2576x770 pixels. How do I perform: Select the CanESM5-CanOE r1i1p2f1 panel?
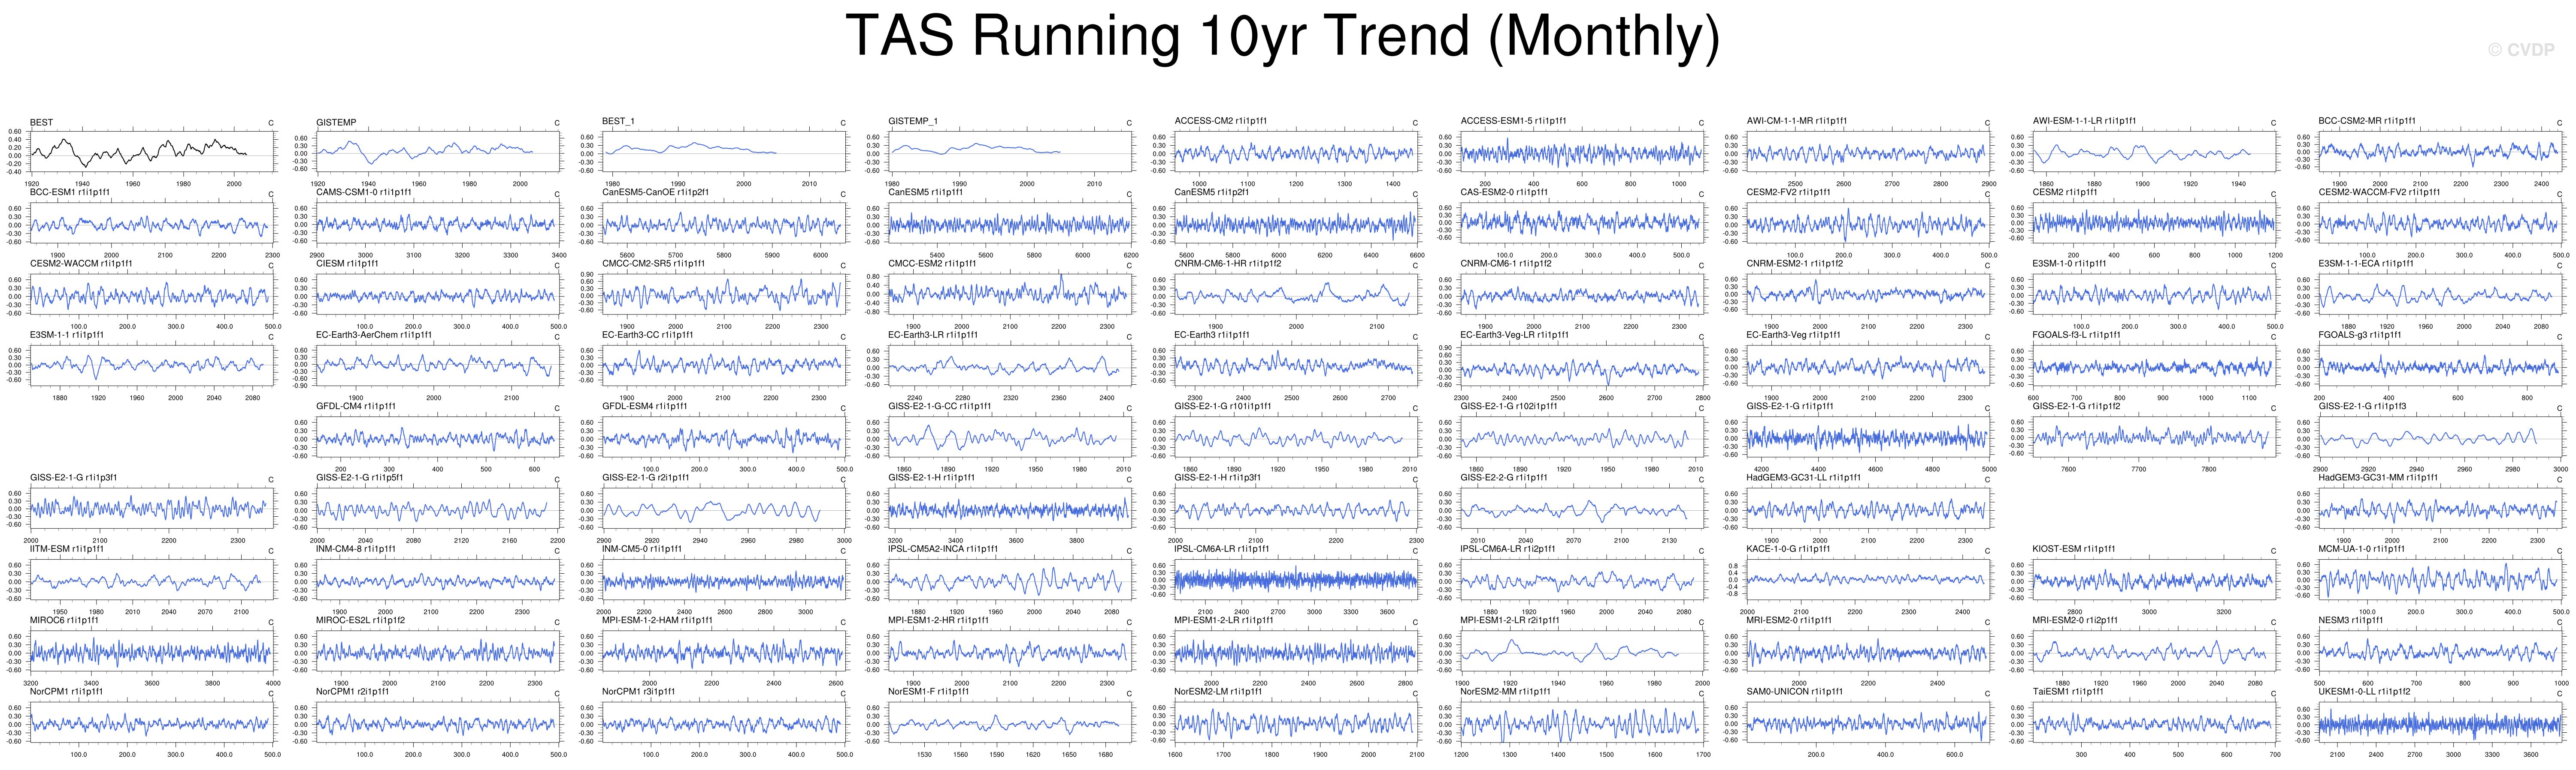[x=723, y=224]
